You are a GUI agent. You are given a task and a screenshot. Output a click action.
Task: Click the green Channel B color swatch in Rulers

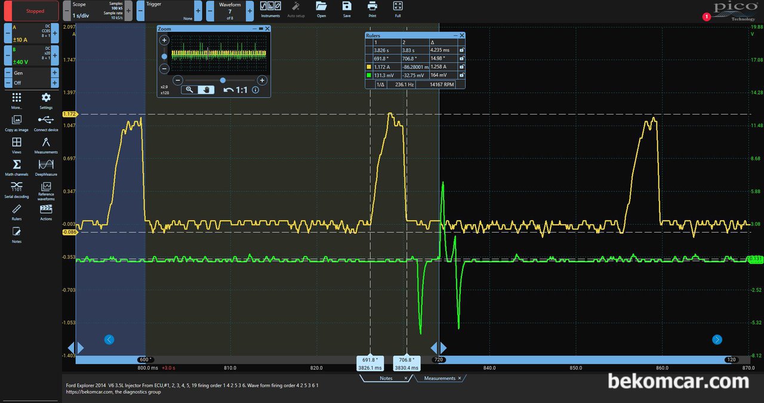[x=368, y=76]
